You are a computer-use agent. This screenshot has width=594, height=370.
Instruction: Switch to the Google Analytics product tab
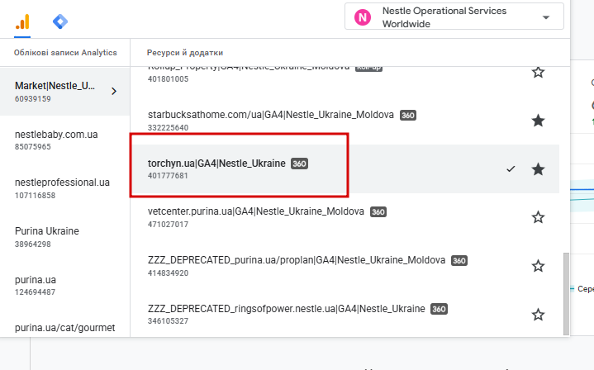coord(22,21)
